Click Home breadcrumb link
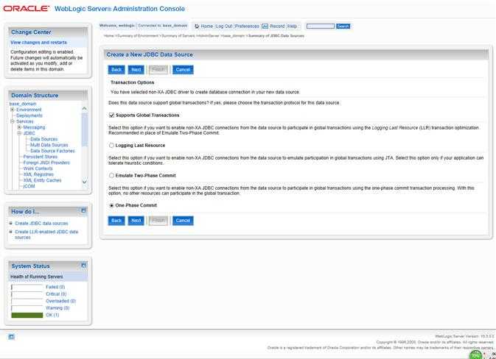496x359 pixels. (109, 36)
